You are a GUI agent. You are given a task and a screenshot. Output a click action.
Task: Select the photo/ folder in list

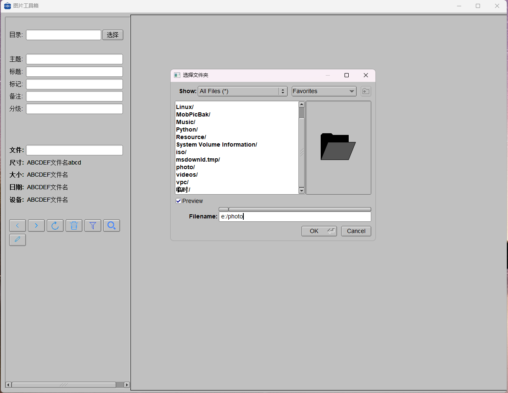186,167
